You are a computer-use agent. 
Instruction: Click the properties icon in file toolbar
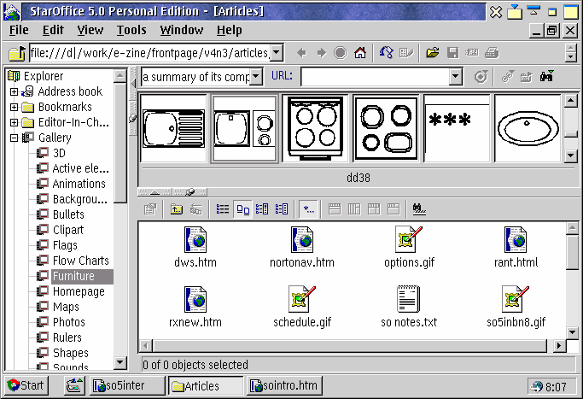tap(150, 209)
